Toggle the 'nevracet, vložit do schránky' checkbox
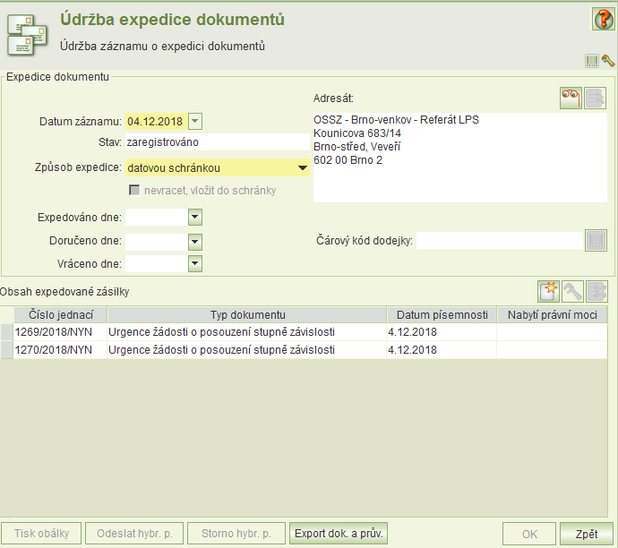This screenshot has height=548, width=618. [x=134, y=191]
